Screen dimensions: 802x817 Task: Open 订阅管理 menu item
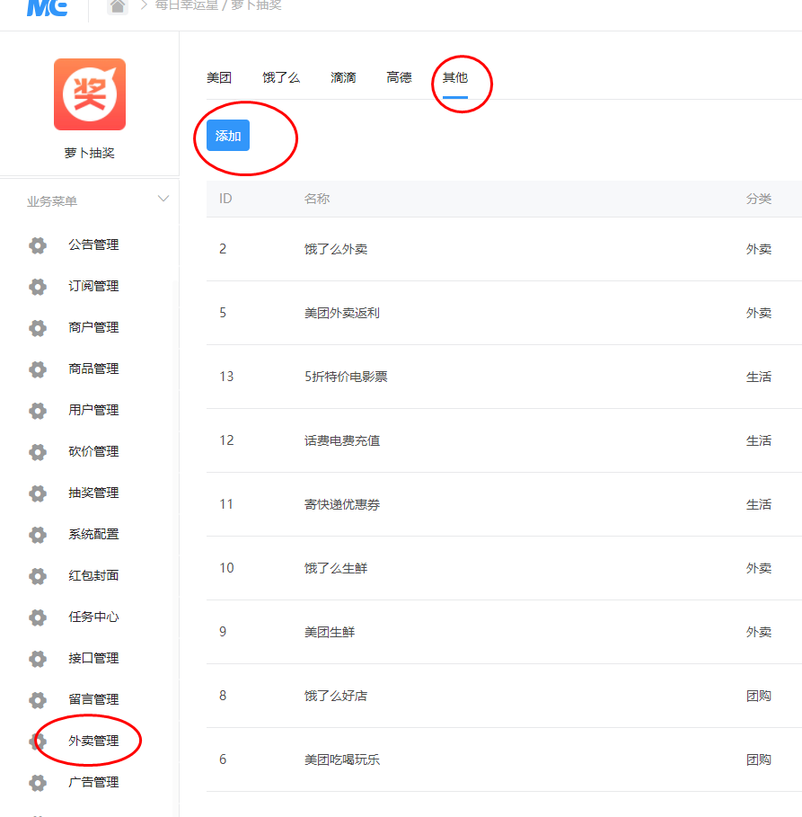click(x=93, y=286)
